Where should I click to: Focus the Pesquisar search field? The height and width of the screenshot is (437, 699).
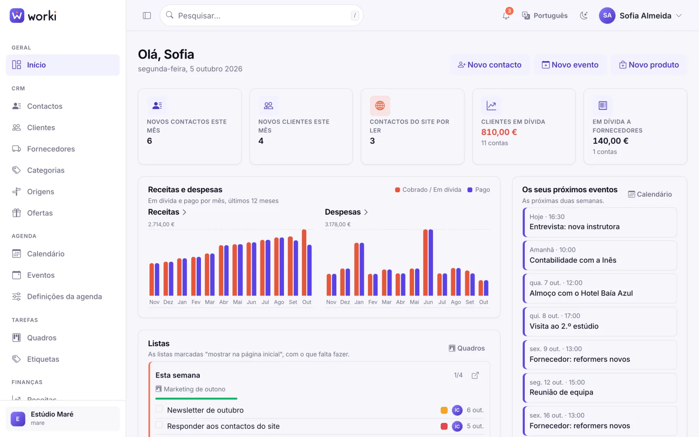pos(261,16)
